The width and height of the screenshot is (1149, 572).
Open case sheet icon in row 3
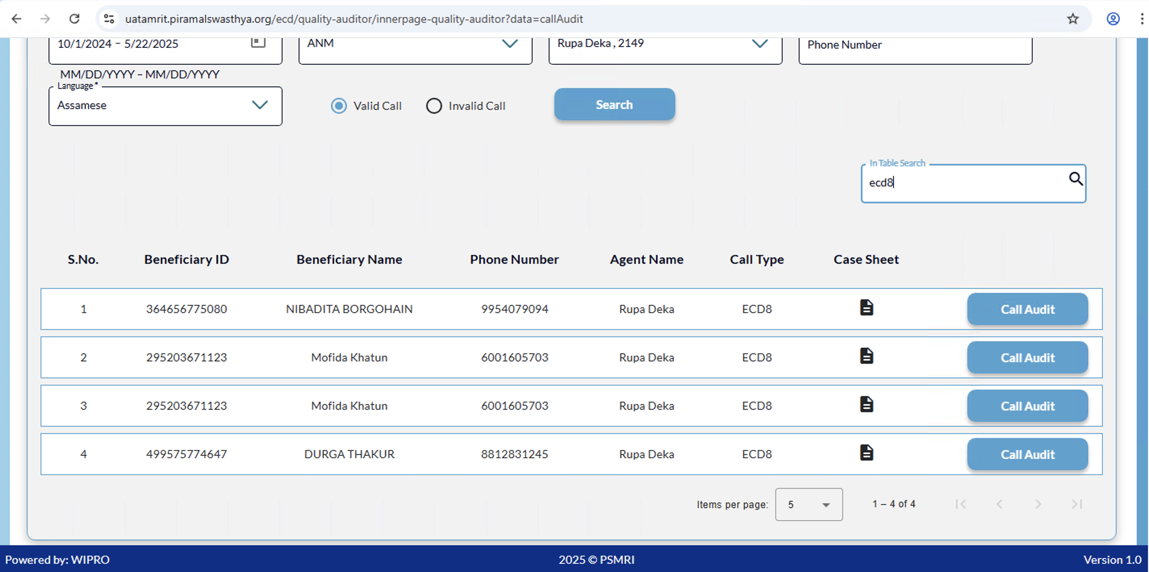click(866, 404)
